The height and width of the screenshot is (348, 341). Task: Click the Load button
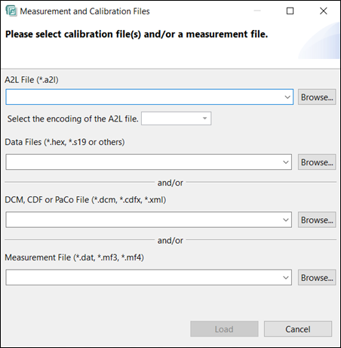[224, 329]
